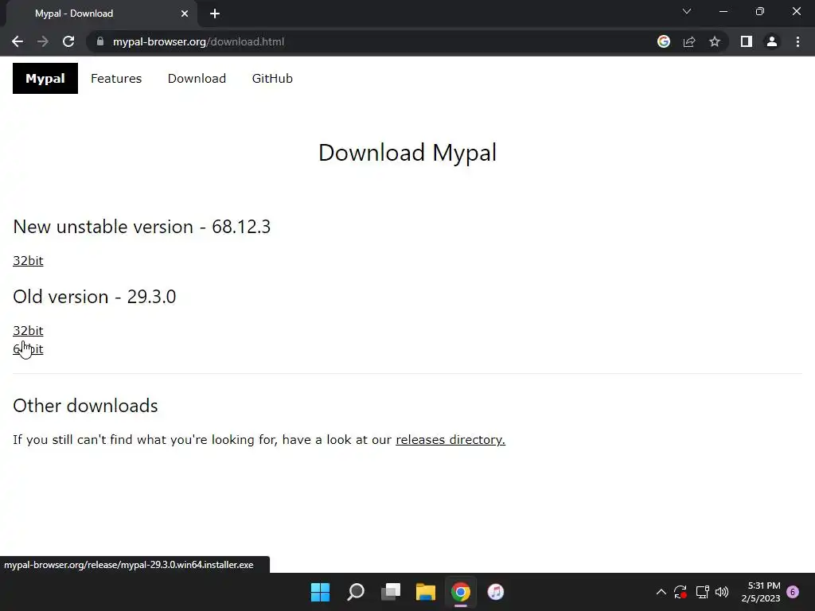This screenshot has width=815, height=611.
Task: Open network status tray icon
Action: (702, 592)
